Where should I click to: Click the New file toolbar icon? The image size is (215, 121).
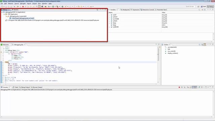(x=2, y=6)
